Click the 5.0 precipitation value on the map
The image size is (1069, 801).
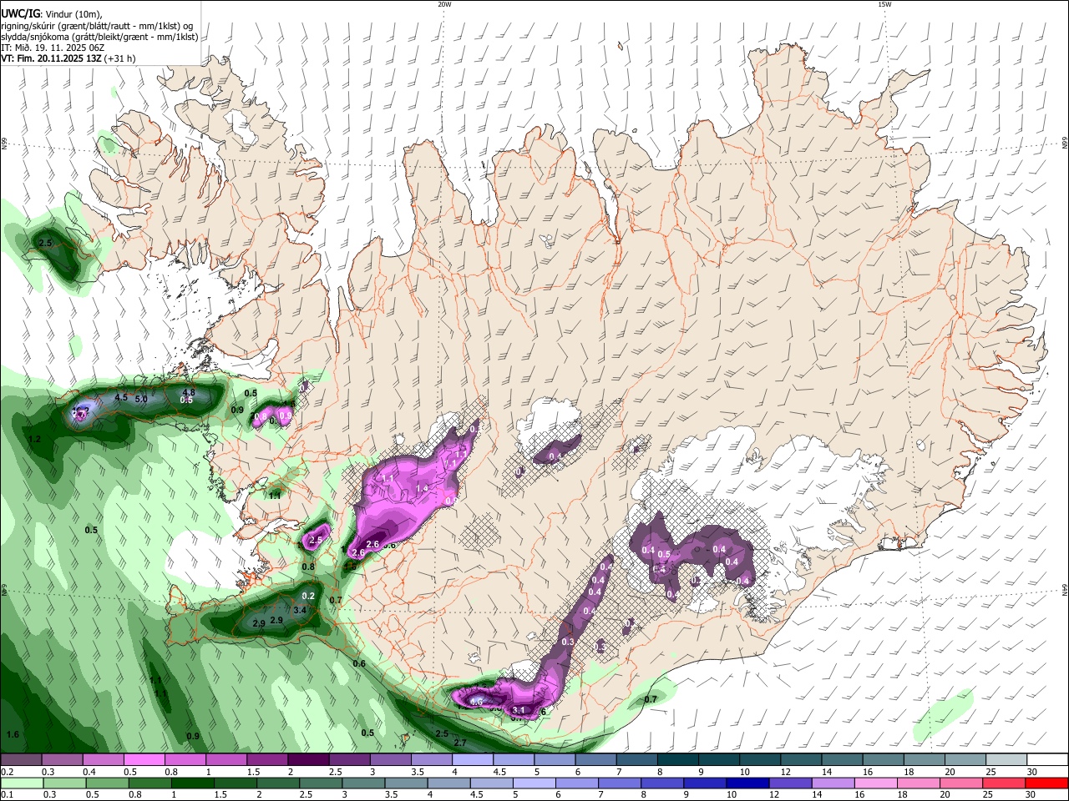tap(141, 400)
